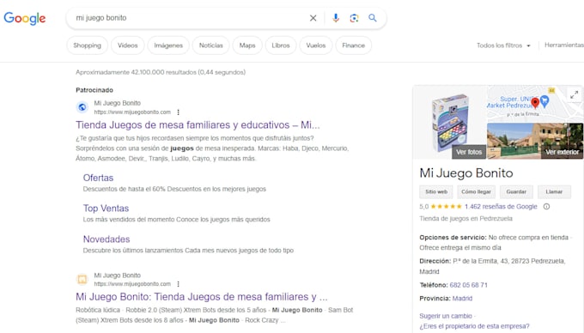Expand the Todos los filtros dropdown

503,45
